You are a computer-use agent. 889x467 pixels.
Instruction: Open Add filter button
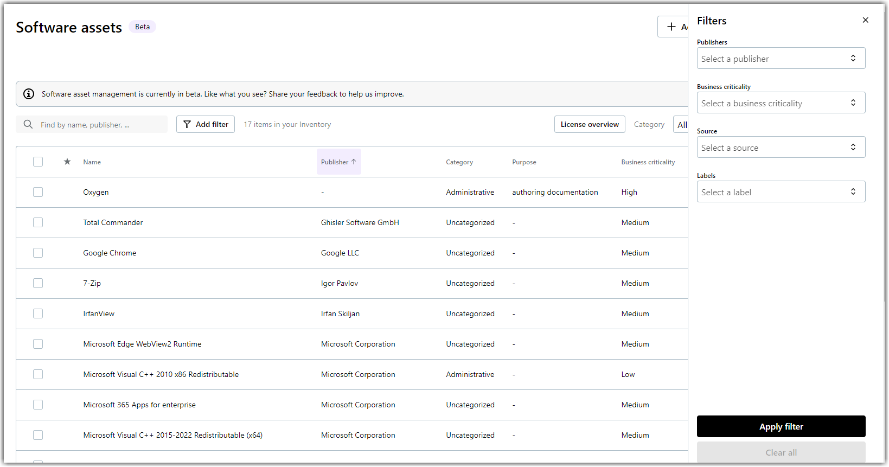pos(206,124)
